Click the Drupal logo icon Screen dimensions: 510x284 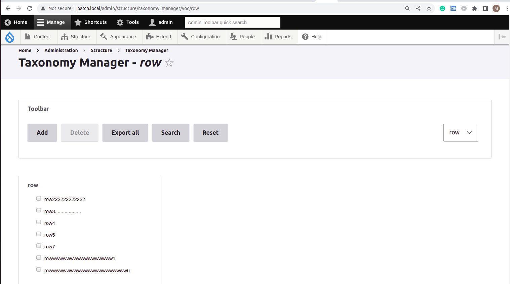coord(9,37)
